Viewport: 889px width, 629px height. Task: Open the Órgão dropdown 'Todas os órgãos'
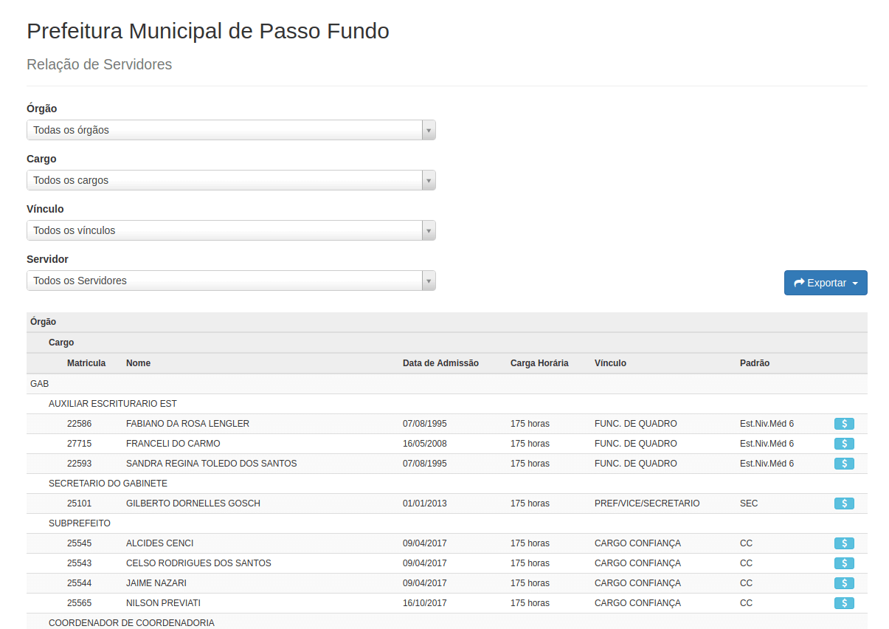[x=231, y=130]
